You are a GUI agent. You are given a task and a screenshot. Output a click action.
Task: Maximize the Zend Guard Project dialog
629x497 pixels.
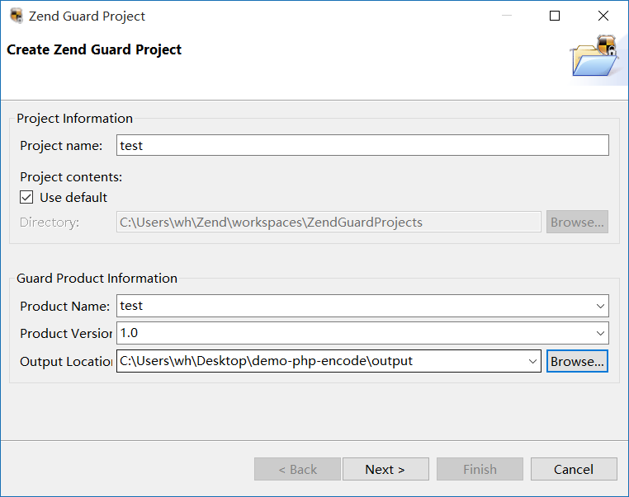[555, 16]
